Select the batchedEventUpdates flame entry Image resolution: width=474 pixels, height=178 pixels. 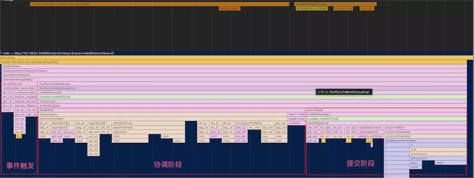234,75
